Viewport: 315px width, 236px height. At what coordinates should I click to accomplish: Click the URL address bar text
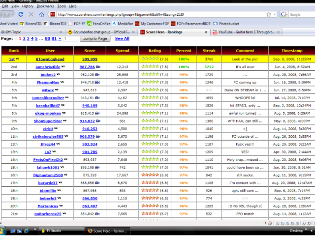(121, 14)
